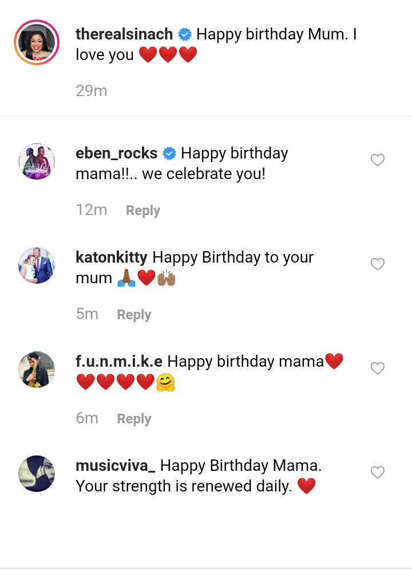
Task: Open therealsinach's profile picture story
Action: point(37,42)
